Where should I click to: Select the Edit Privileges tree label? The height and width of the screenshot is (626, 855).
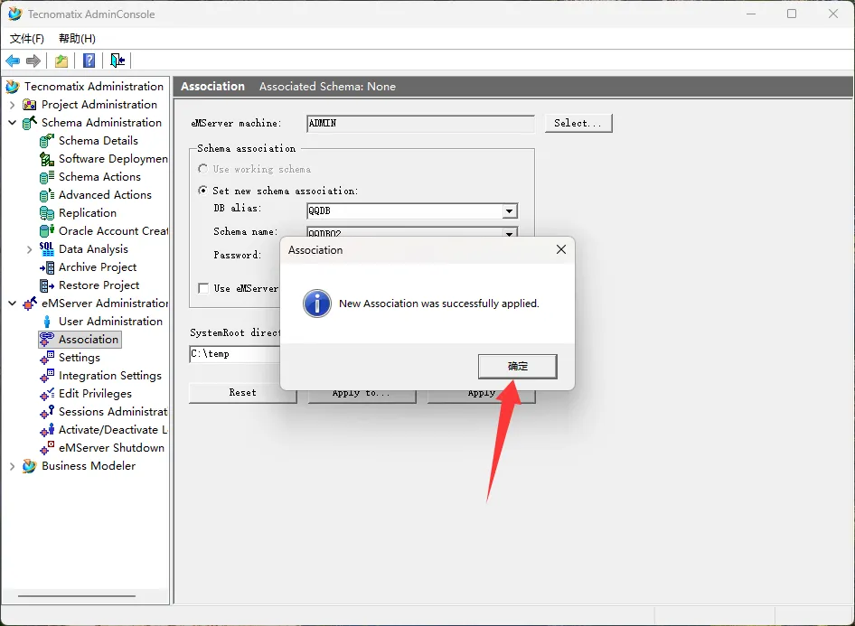tap(96, 393)
